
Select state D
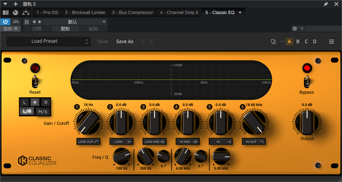coord(315,42)
